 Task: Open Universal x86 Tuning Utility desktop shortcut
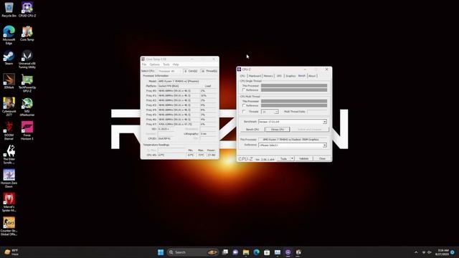(x=27, y=59)
